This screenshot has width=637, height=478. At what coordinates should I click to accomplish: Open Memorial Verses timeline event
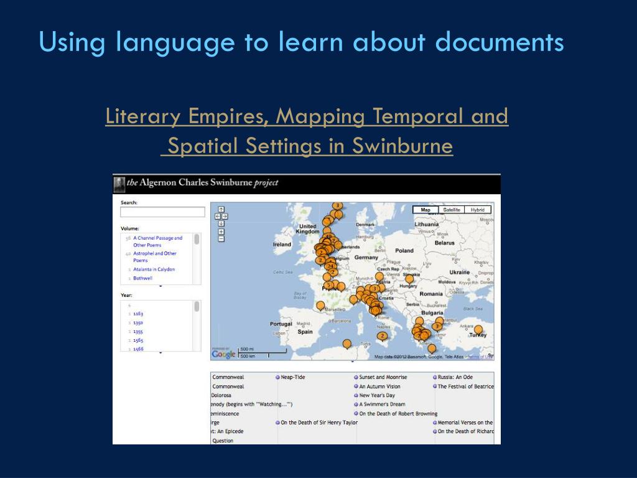tap(463, 423)
